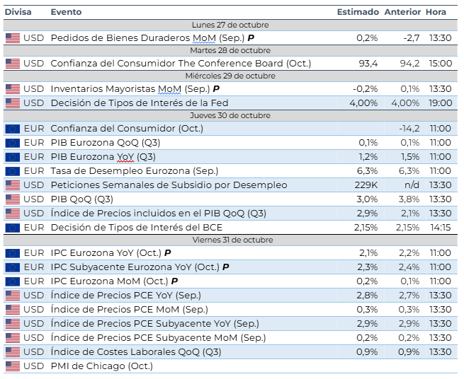Open Peticiones Semanales de Subsidio por Desempleo event
464x379 pixels.
pyautogui.click(x=169, y=185)
